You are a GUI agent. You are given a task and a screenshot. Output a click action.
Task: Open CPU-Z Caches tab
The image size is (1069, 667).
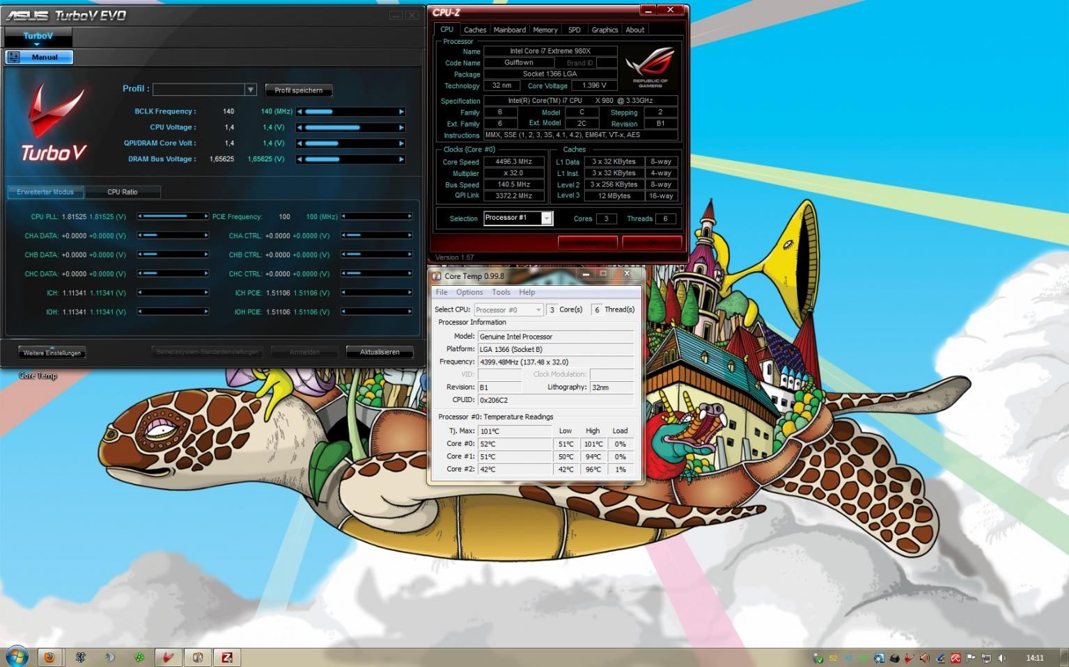pyautogui.click(x=475, y=30)
